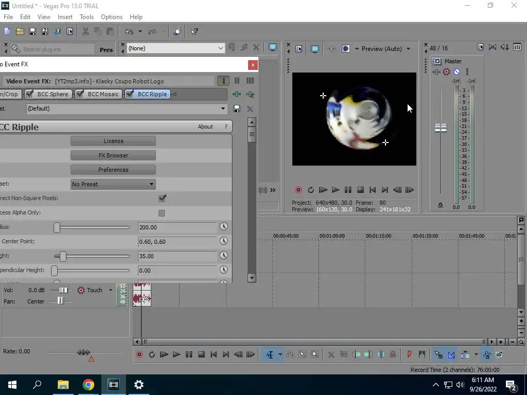Uncheck Correct Non-Square Pixels
This screenshot has width=527, height=395.
[162, 198]
